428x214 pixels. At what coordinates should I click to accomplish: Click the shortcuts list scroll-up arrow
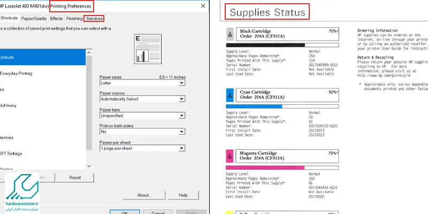click(89, 52)
